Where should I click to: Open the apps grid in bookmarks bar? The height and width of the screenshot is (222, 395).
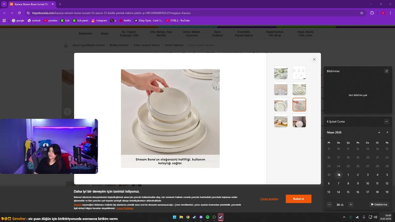(x=4, y=21)
